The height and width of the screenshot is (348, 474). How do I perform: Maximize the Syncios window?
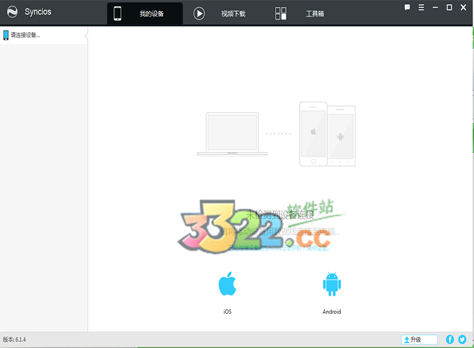(449, 7)
